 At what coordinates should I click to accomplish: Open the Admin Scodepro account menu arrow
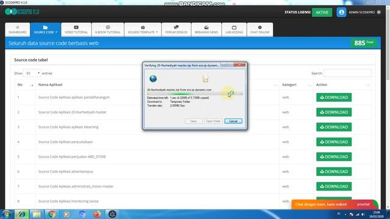(x=379, y=12)
